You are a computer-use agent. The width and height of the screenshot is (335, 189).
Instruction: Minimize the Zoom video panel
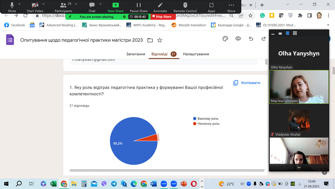273,34
